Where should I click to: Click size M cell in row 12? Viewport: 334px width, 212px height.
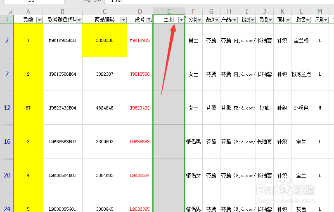320,108
